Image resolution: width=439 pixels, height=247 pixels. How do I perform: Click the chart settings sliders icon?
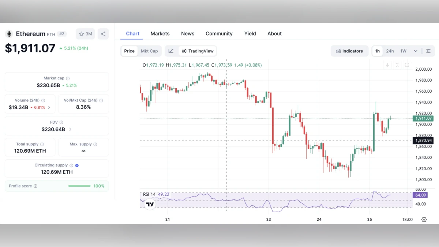coord(428,51)
